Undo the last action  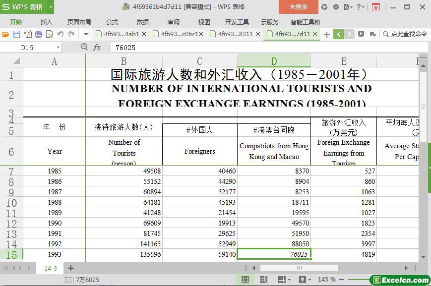point(61,34)
